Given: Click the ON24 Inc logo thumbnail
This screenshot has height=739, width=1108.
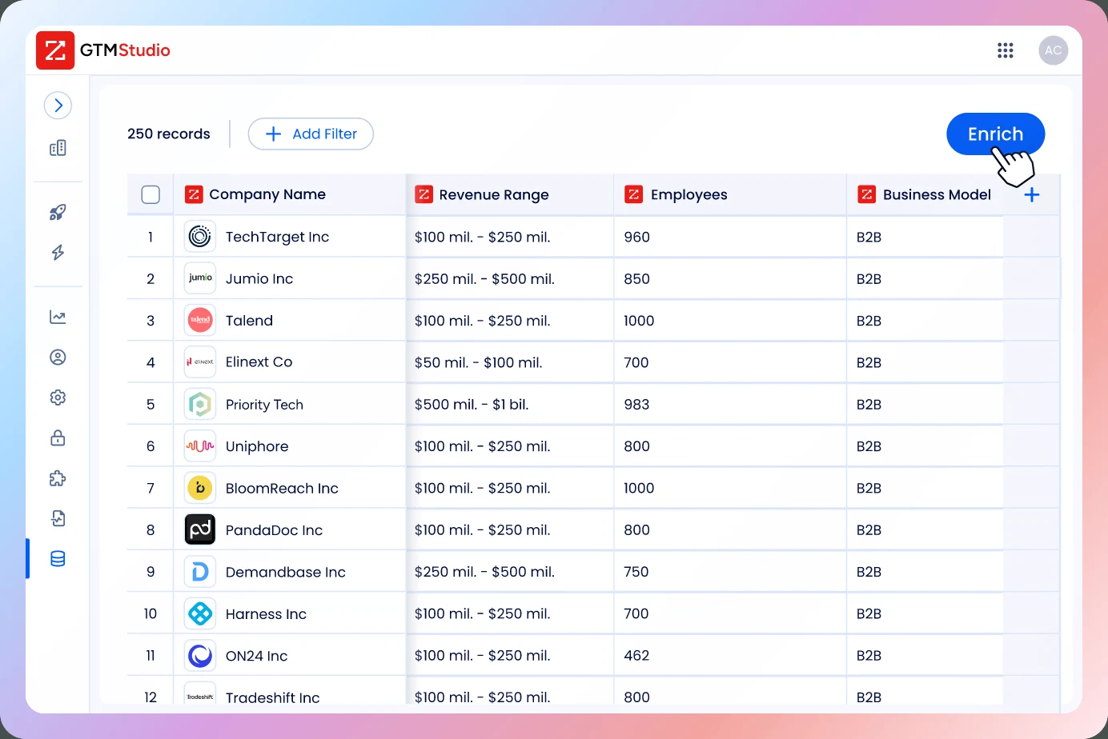Looking at the screenshot, I should pyautogui.click(x=200, y=655).
